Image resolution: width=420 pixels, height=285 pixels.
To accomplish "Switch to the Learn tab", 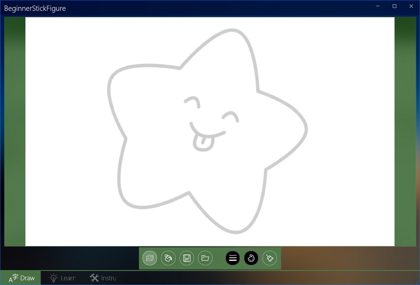I will pos(62,278).
